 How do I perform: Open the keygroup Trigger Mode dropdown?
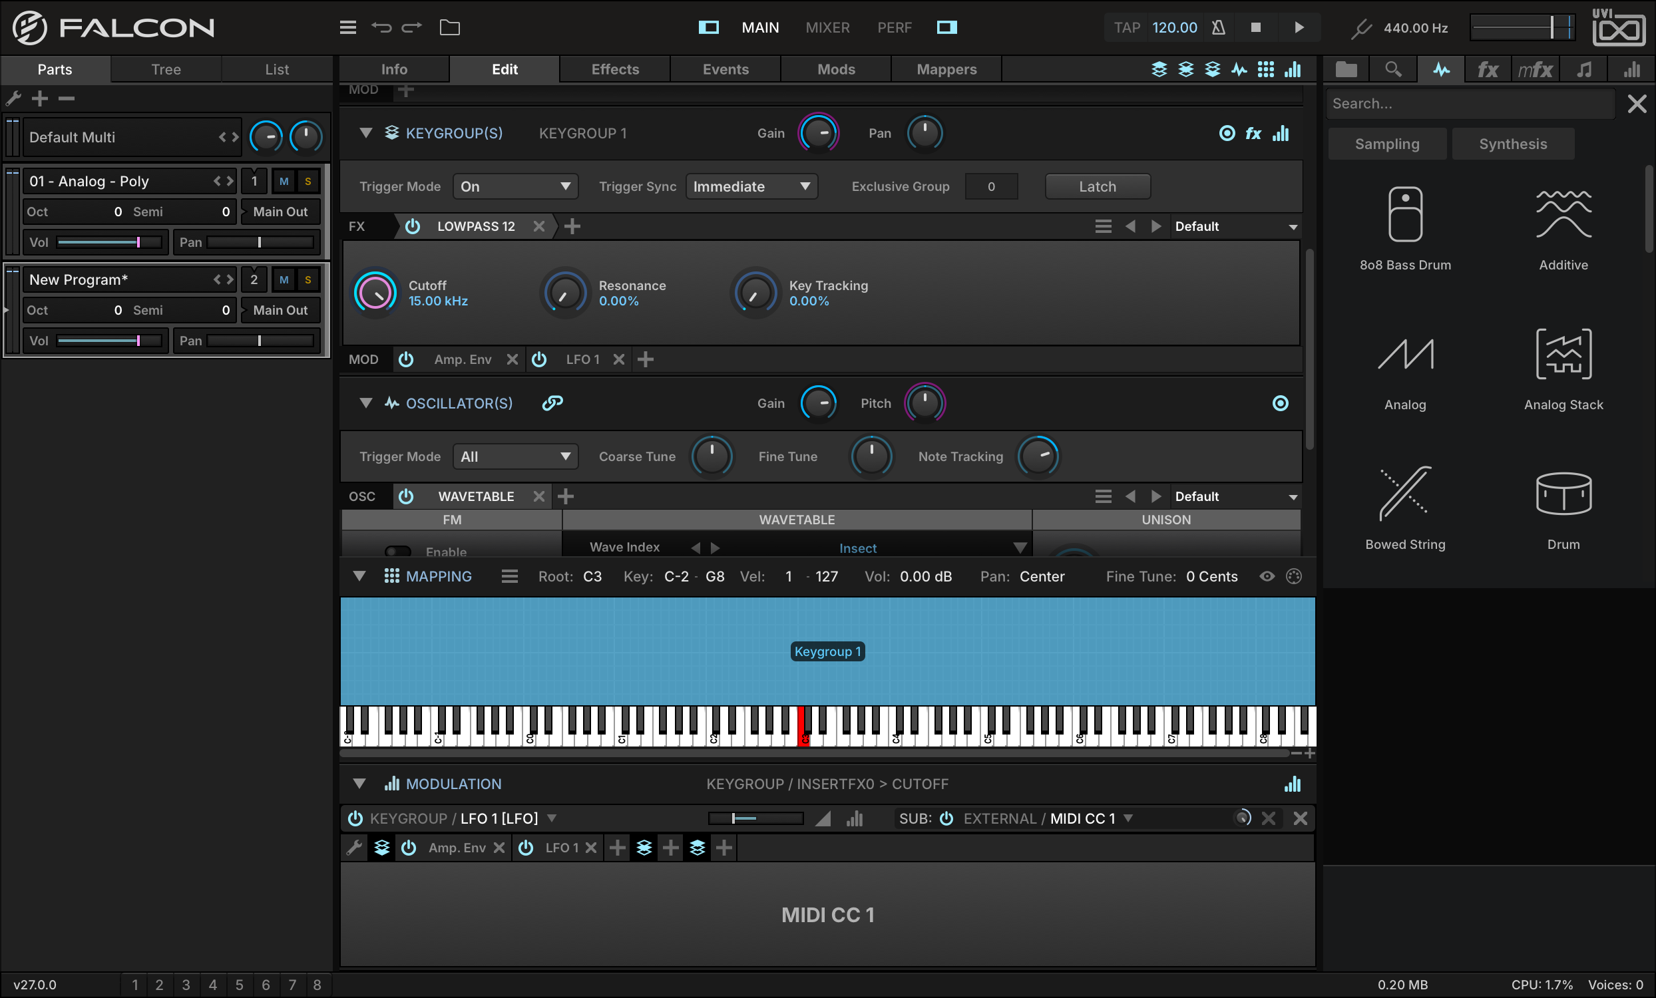point(515,187)
